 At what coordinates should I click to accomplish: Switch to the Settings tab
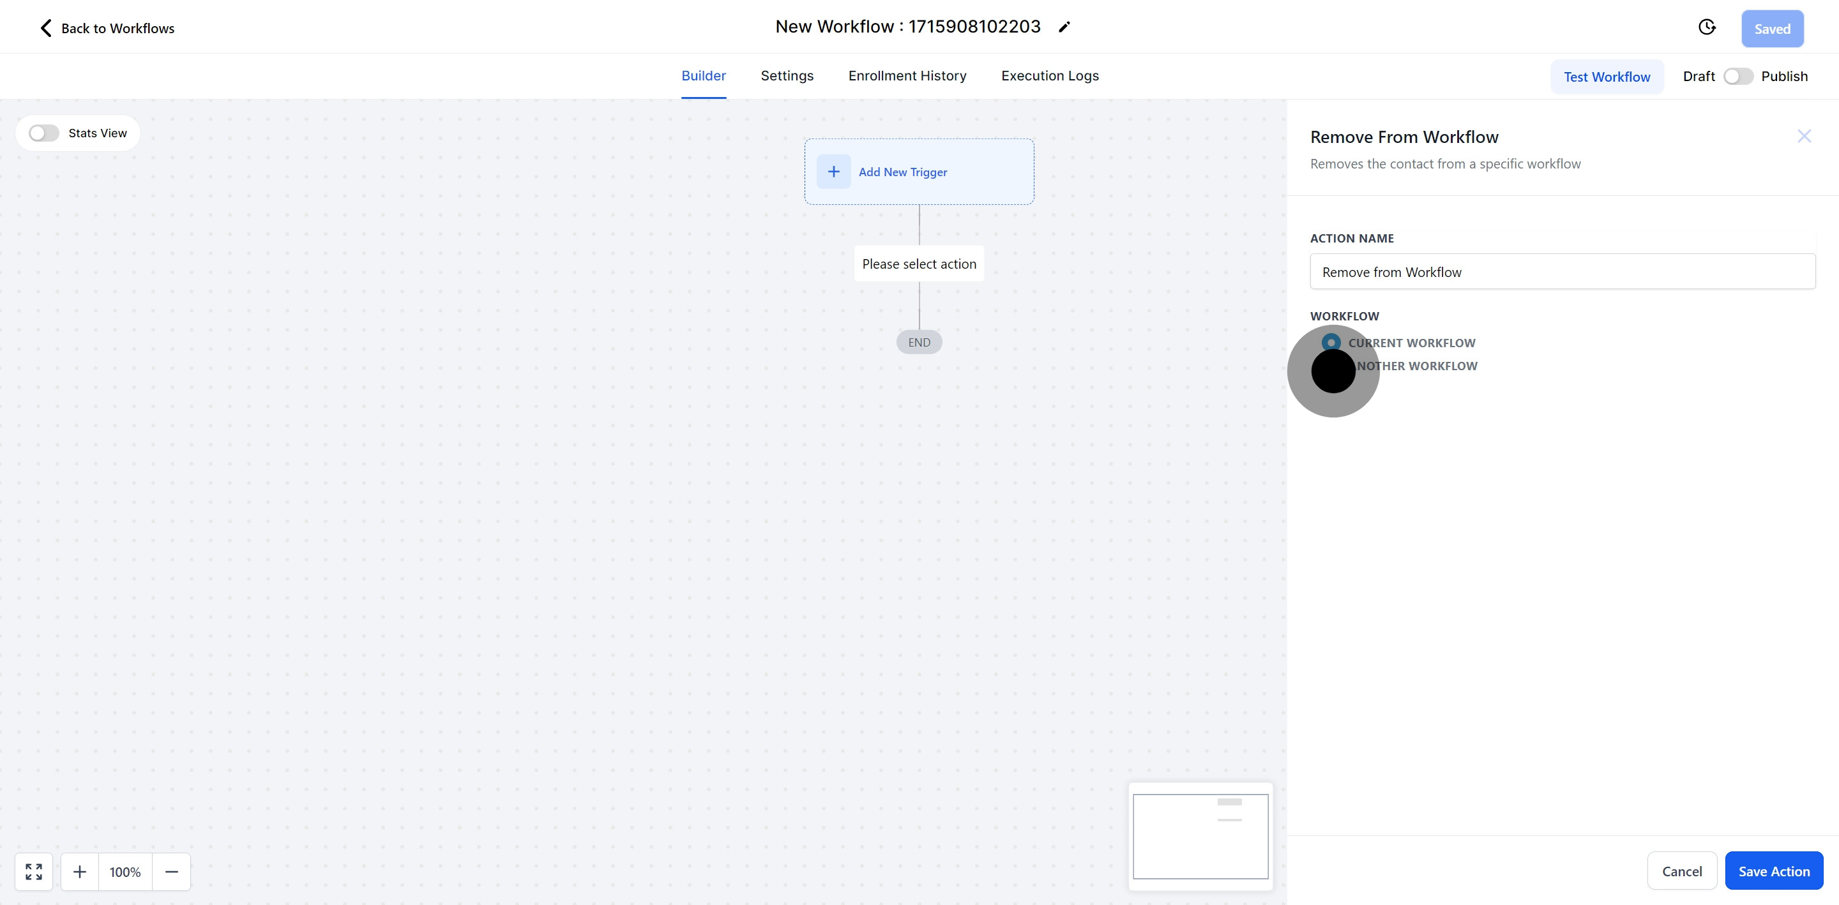point(787,76)
